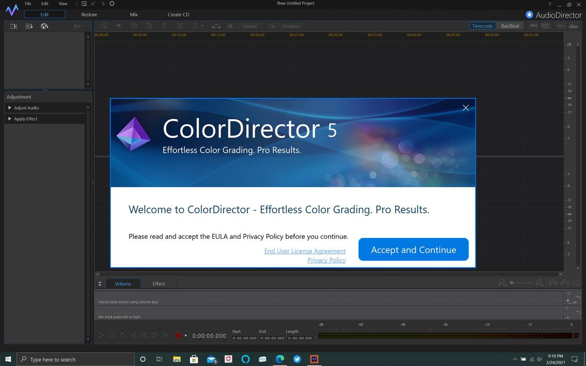Click the cut scissors icon
Screen dimensions: 586x366
[119, 26]
